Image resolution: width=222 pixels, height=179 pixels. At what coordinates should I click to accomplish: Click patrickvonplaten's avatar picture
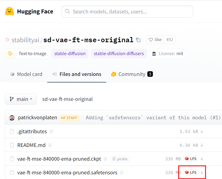coord(12,118)
